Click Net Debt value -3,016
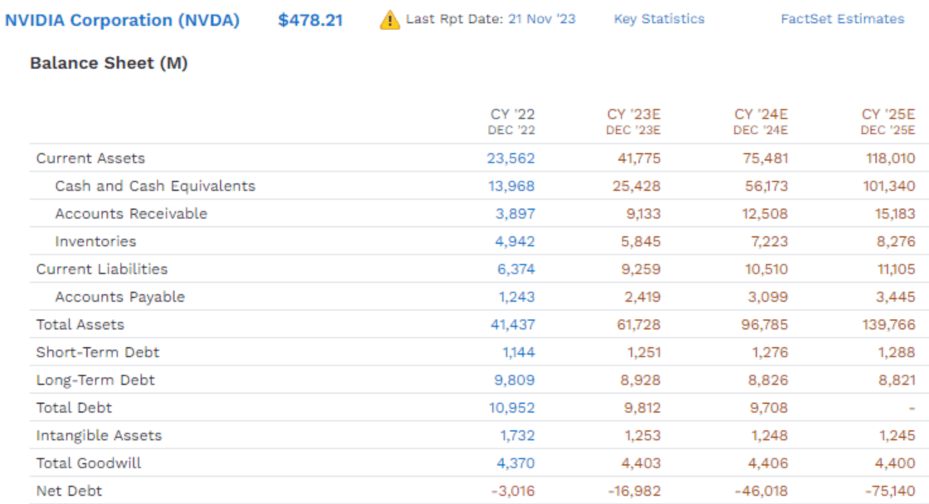This screenshot has height=504, width=929. click(x=513, y=491)
